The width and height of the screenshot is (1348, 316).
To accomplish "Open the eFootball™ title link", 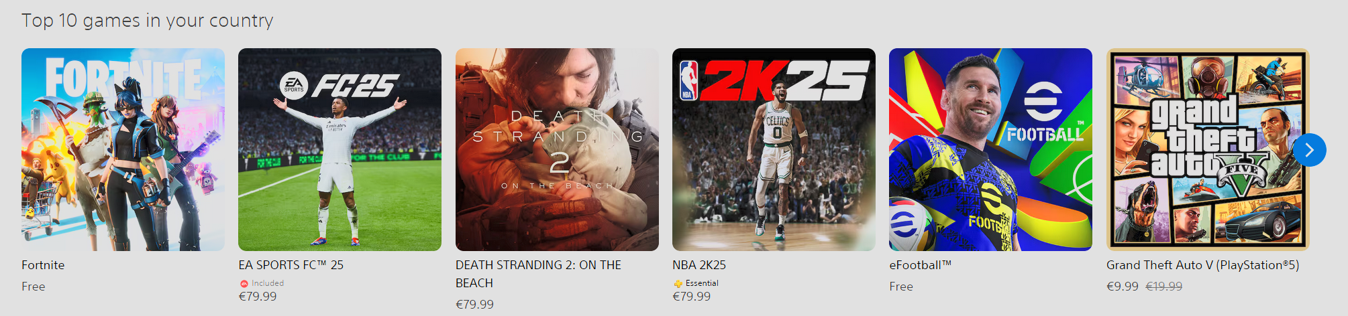I will pos(920,265).
